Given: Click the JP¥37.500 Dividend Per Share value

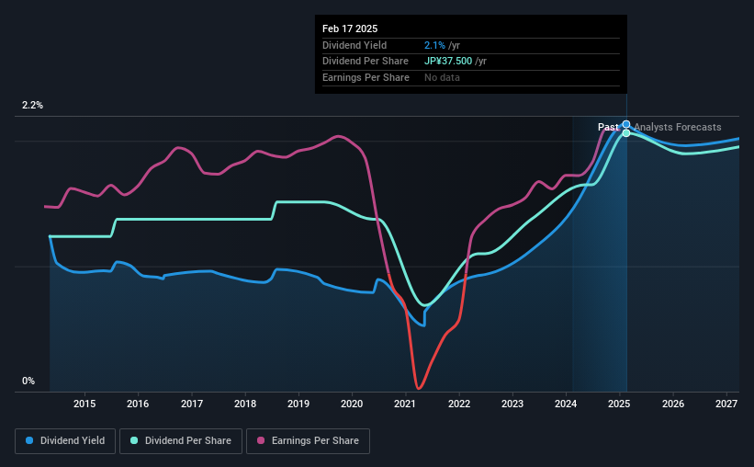Looking at the screenshot, I should [448, 62].
